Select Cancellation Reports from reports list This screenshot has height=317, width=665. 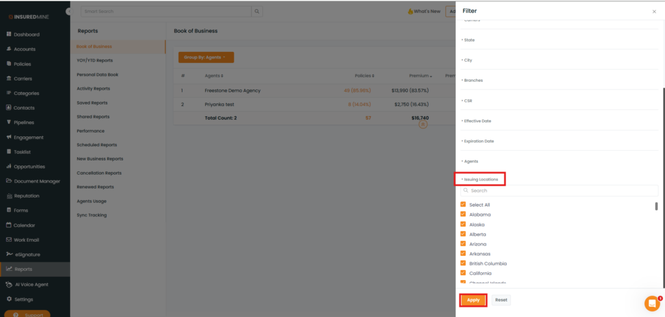99,173
